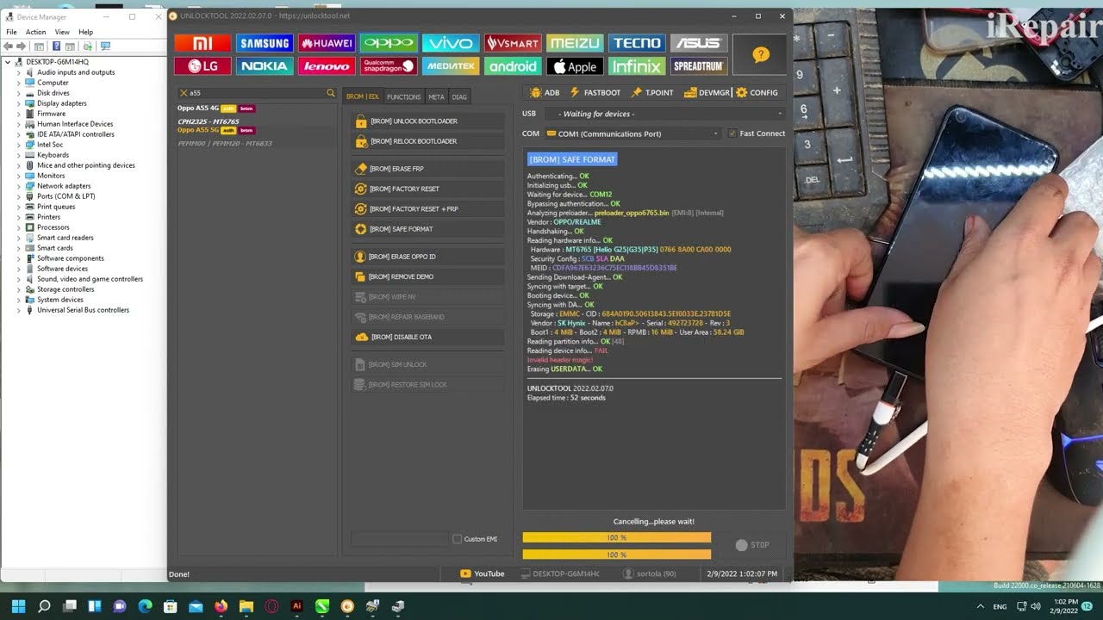This screenshot has height=620, width=1103.
Task: Toggle the Fast Connect checkbox
Action: [732, 133]
